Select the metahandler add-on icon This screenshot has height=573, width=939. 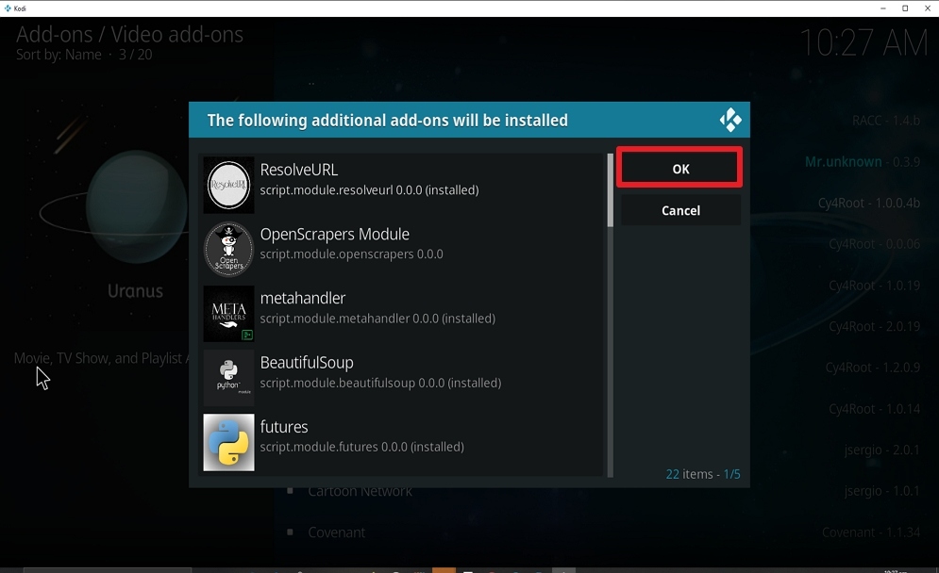tap(228, 314)
